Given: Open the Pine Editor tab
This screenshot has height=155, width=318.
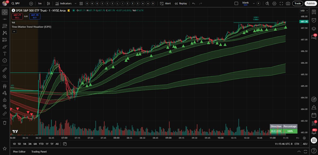Looking at the screenshot, I should click(x=19, y=152).
